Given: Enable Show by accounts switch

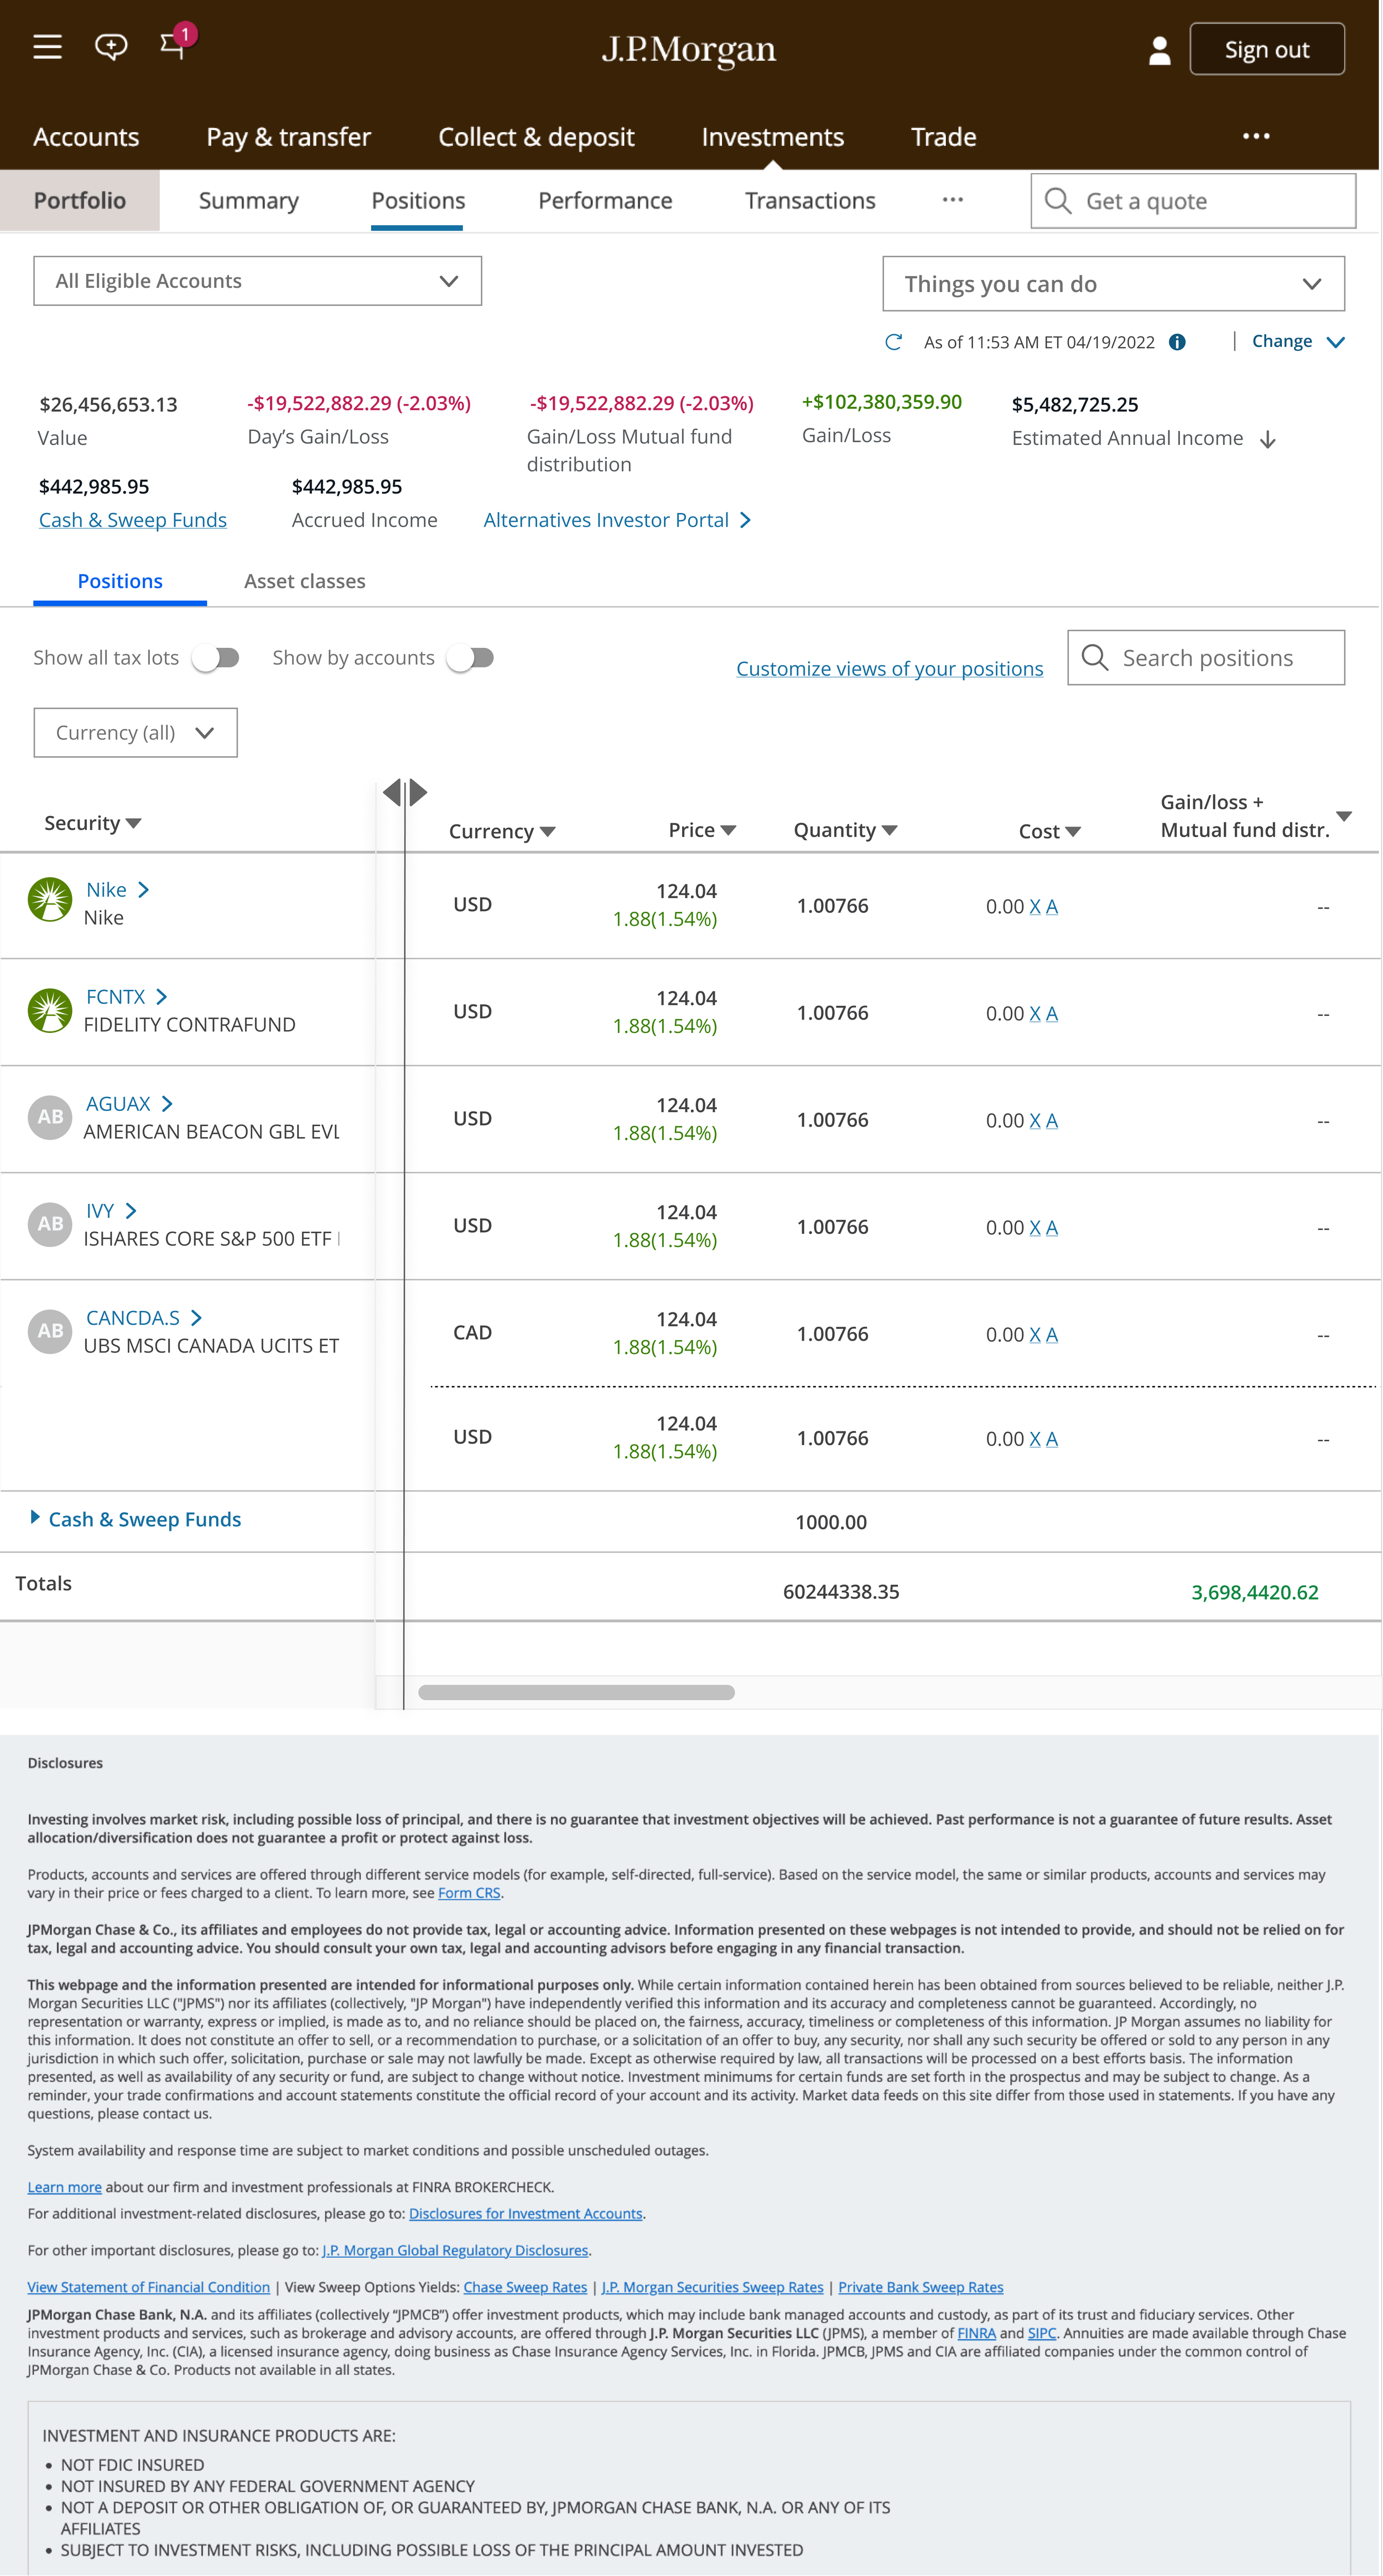Looking at the screenshot, I should tap(471, 658).
